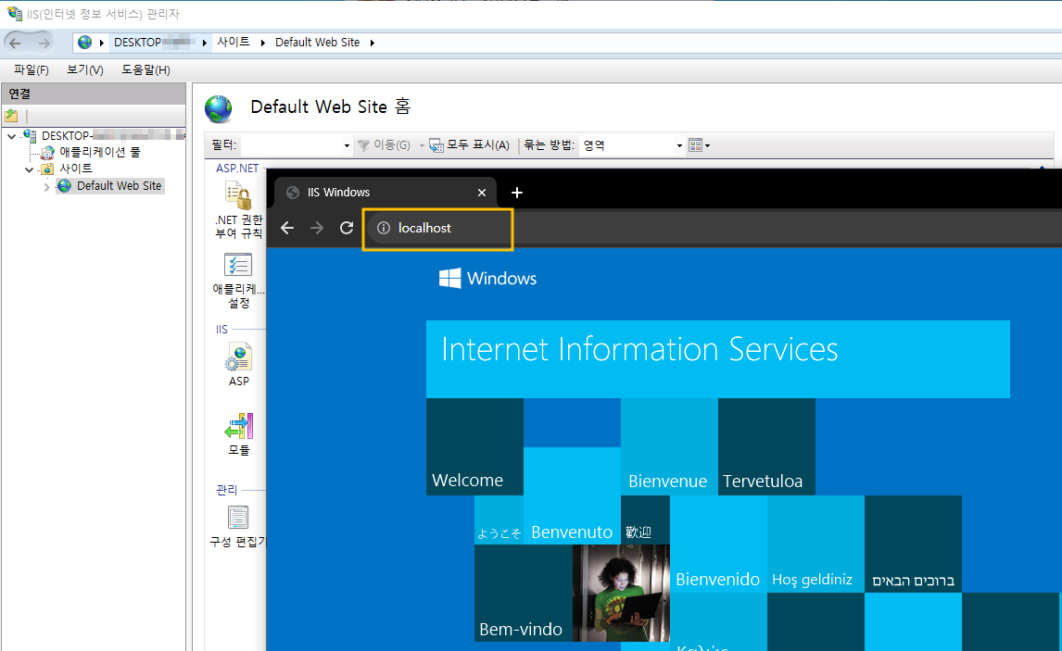Click the Show All (모두 표시) button
This screenshot has width=1062, height=651.
pyautogui.click(x=470, y=144)
